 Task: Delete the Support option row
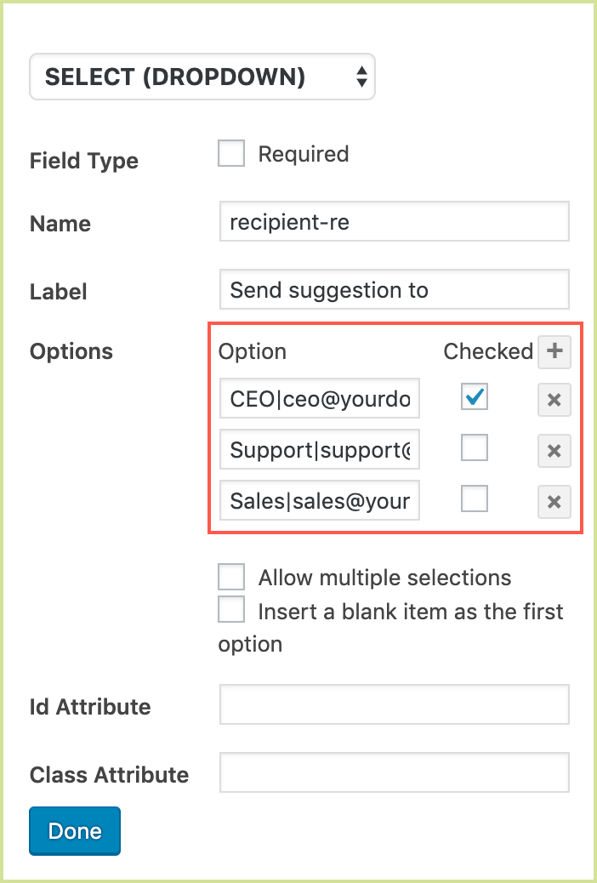tap(554, 451)
